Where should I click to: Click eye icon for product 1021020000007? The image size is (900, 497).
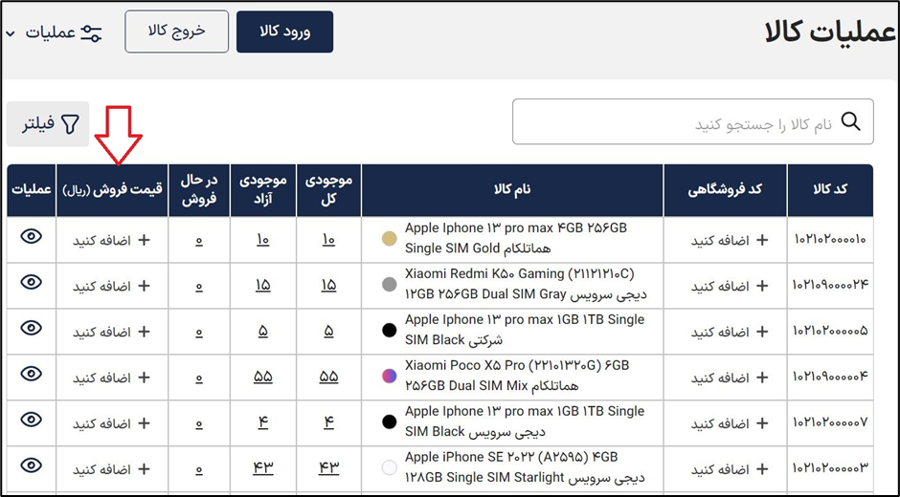click(x=31, y=419)
